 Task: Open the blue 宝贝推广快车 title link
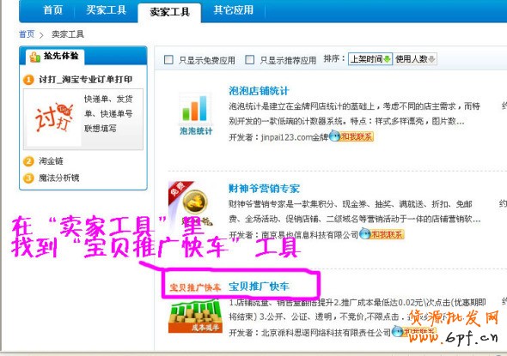point(259,287)
